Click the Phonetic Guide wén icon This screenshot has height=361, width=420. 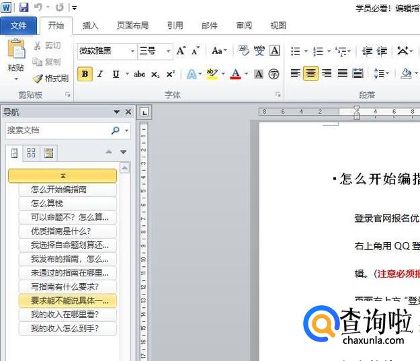[259, 50]
